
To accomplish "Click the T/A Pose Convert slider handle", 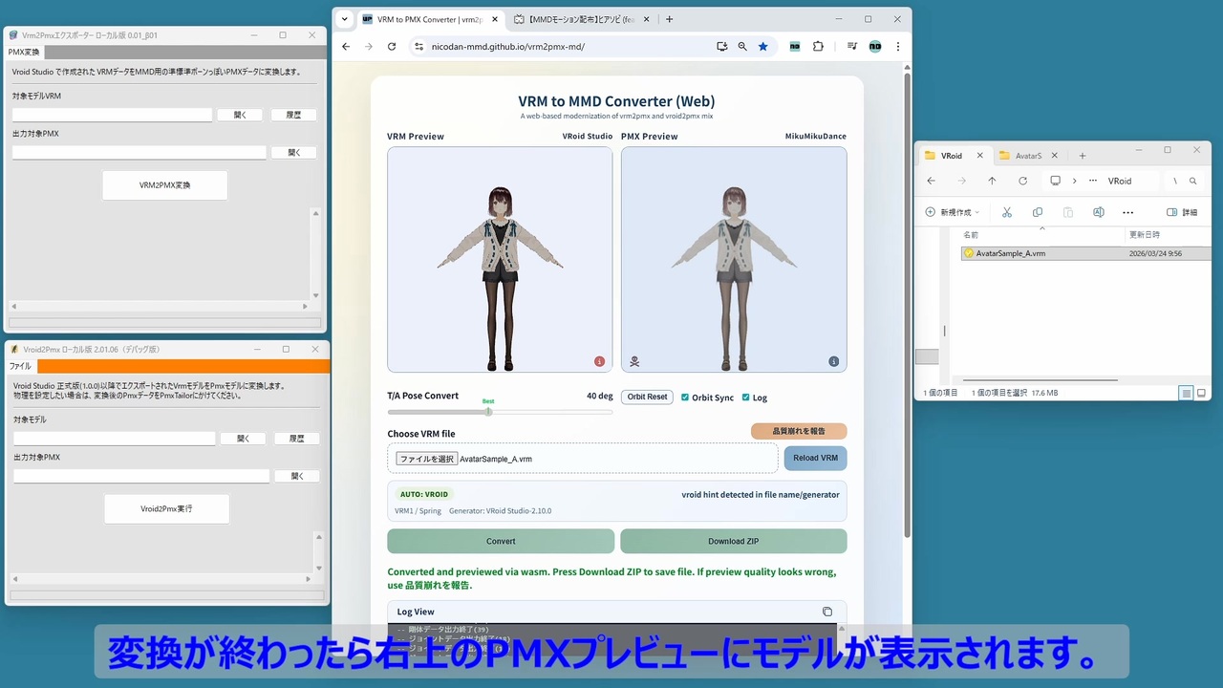I will 488,412.
